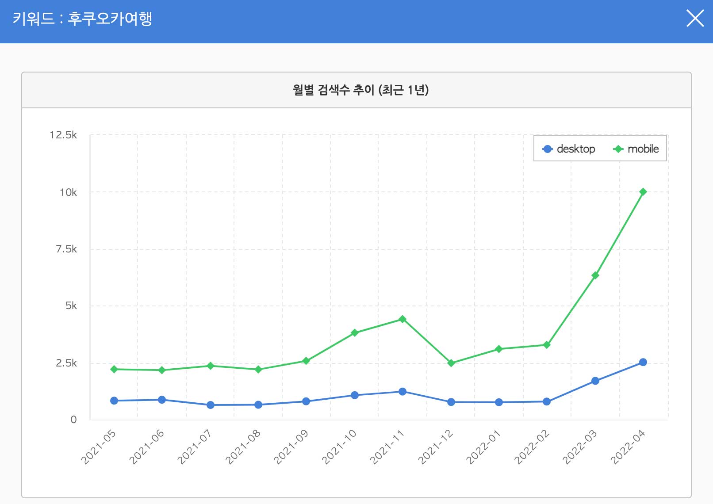
Task: Select the mobile peak marker at 2021-11
Action: click(x=402, y=319)
